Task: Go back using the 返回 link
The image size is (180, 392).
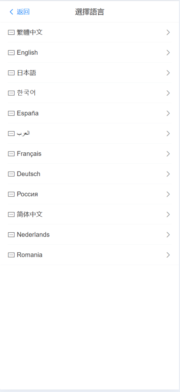Action: click(x=23, y=12)
